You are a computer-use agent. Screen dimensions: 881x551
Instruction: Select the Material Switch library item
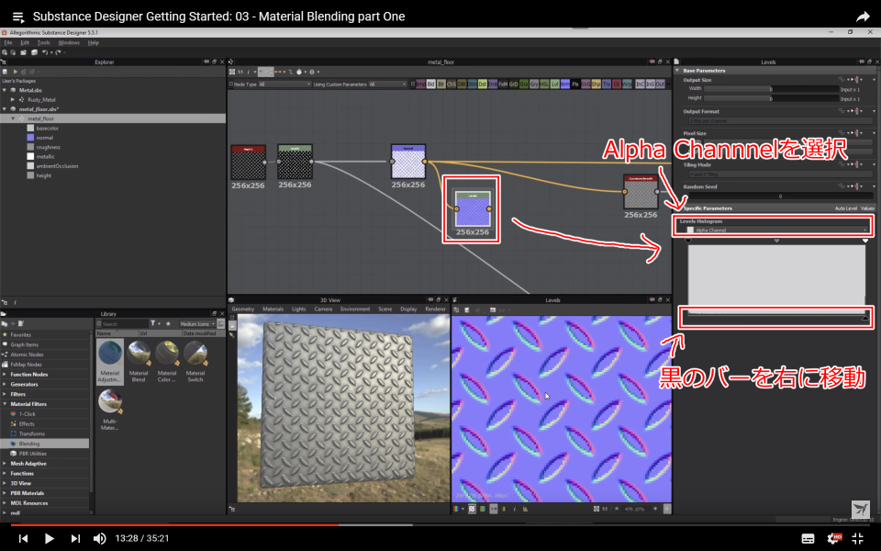[x=195, y=361]
